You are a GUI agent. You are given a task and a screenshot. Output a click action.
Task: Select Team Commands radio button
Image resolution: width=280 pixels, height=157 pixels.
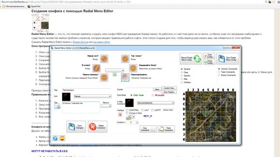219,72
